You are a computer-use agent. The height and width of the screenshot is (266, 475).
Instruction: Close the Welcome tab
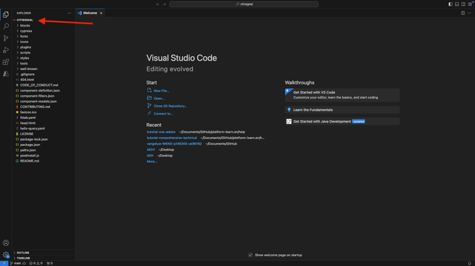pos(101,13)
